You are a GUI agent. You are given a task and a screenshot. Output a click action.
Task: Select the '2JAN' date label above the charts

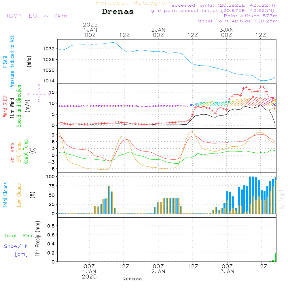(x=158, y=30)
